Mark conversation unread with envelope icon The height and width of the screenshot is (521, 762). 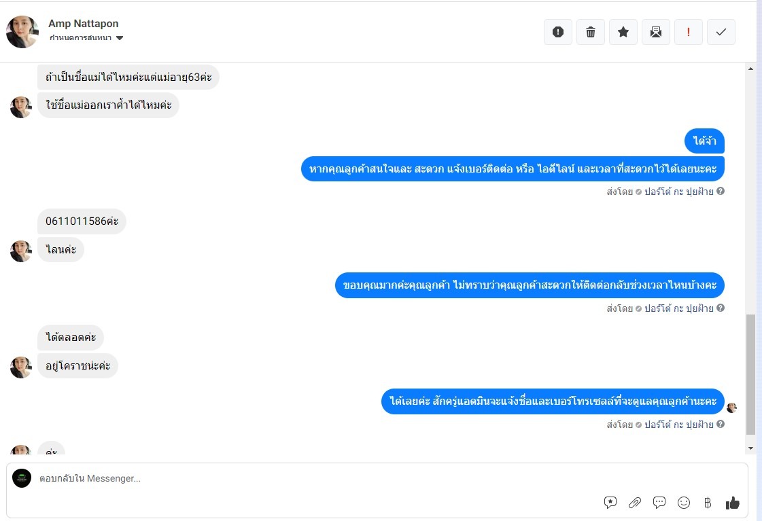pyautogui.click(x=655, y=32)
